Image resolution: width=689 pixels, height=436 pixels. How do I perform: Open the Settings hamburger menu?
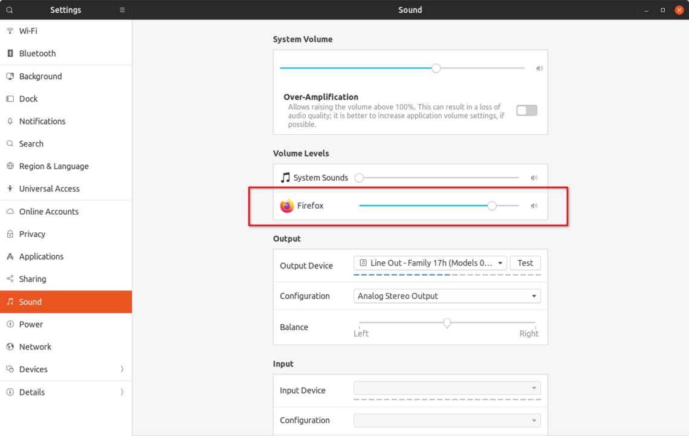click(122, 10)
